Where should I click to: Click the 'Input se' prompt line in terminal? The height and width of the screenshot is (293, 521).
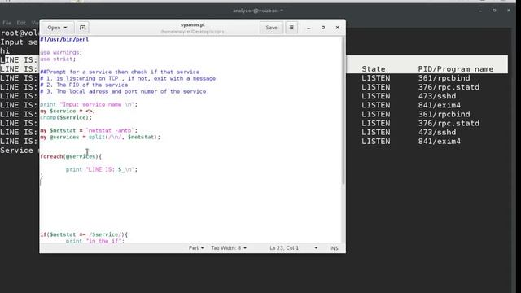coord(20,42)
